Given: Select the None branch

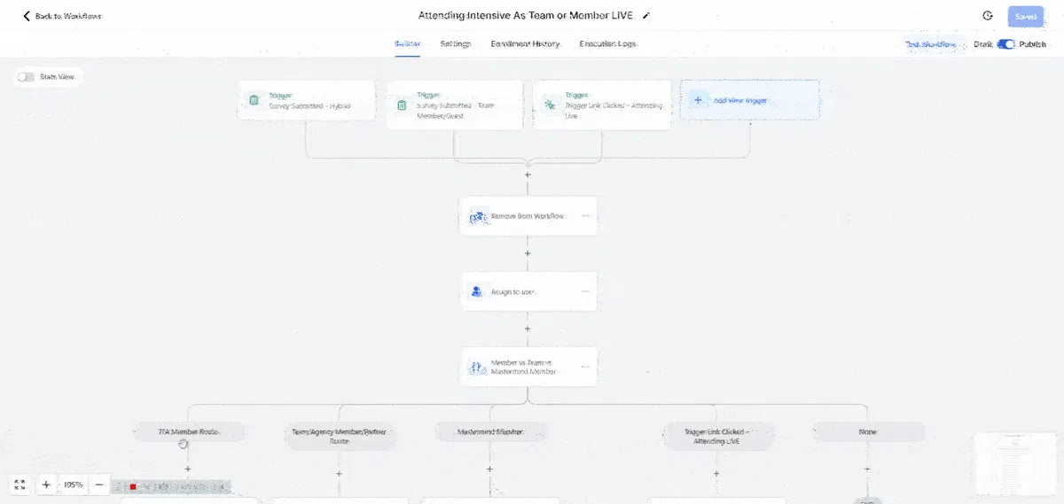Looking at the screenshot, I should (x=868, y=431).
